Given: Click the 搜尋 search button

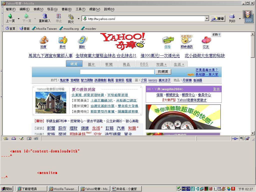Looking at the screenshot, I should (x=218, y=19).
